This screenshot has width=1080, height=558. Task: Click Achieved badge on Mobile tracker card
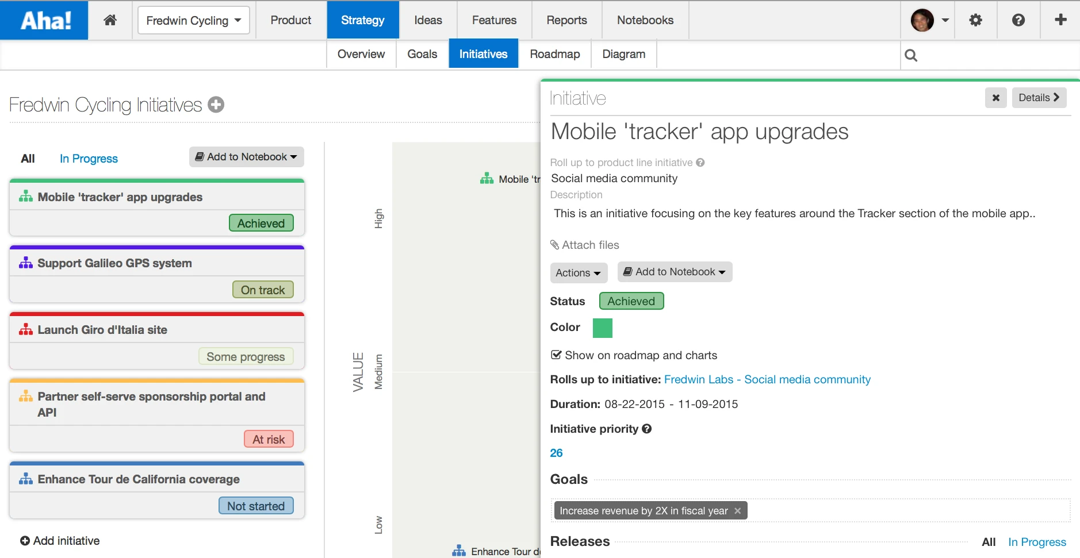point(261,223)
